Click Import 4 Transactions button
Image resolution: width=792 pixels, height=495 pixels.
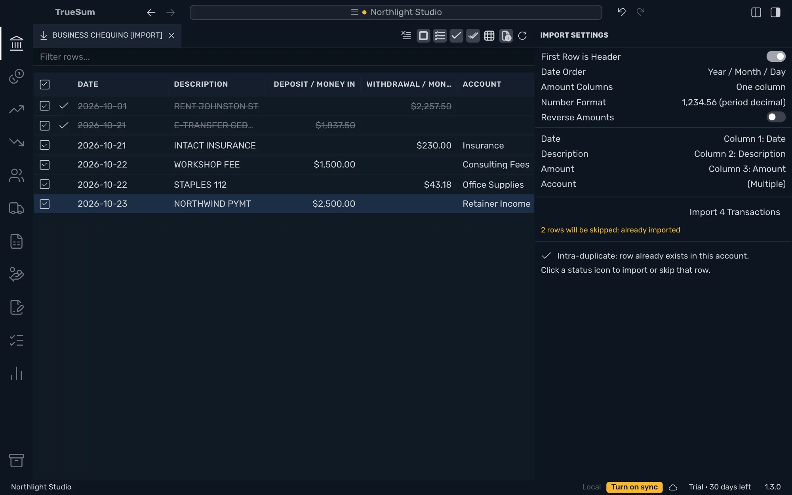(735, 212)
